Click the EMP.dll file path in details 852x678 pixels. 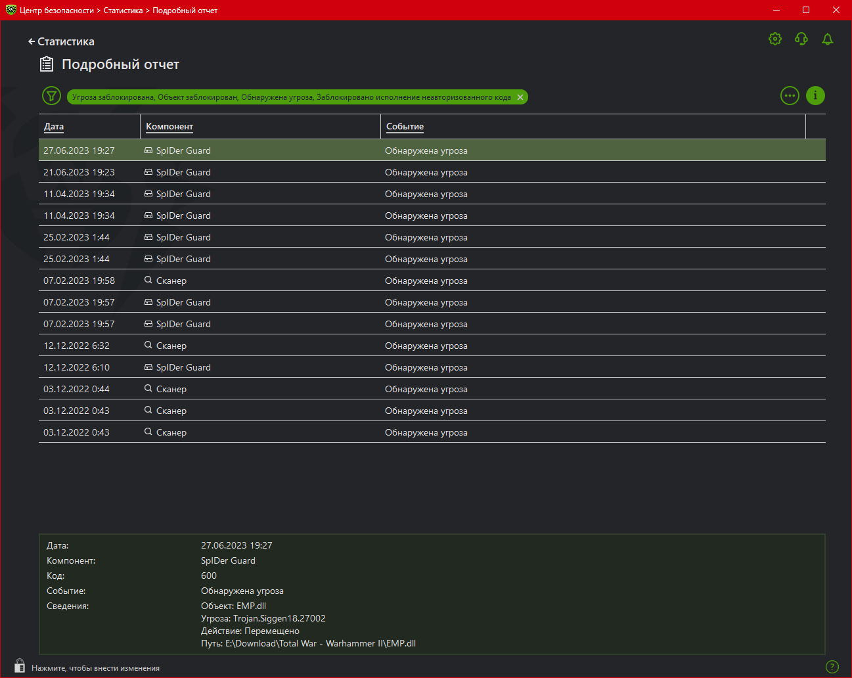click(321, 643)
